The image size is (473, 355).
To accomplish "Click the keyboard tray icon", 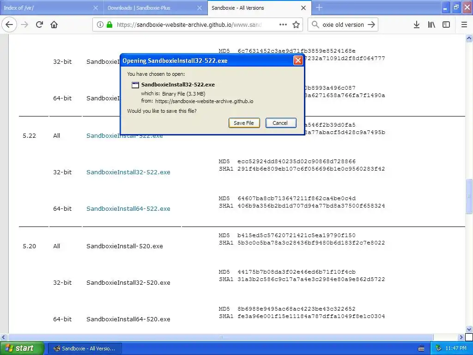I will click(421, 349).
